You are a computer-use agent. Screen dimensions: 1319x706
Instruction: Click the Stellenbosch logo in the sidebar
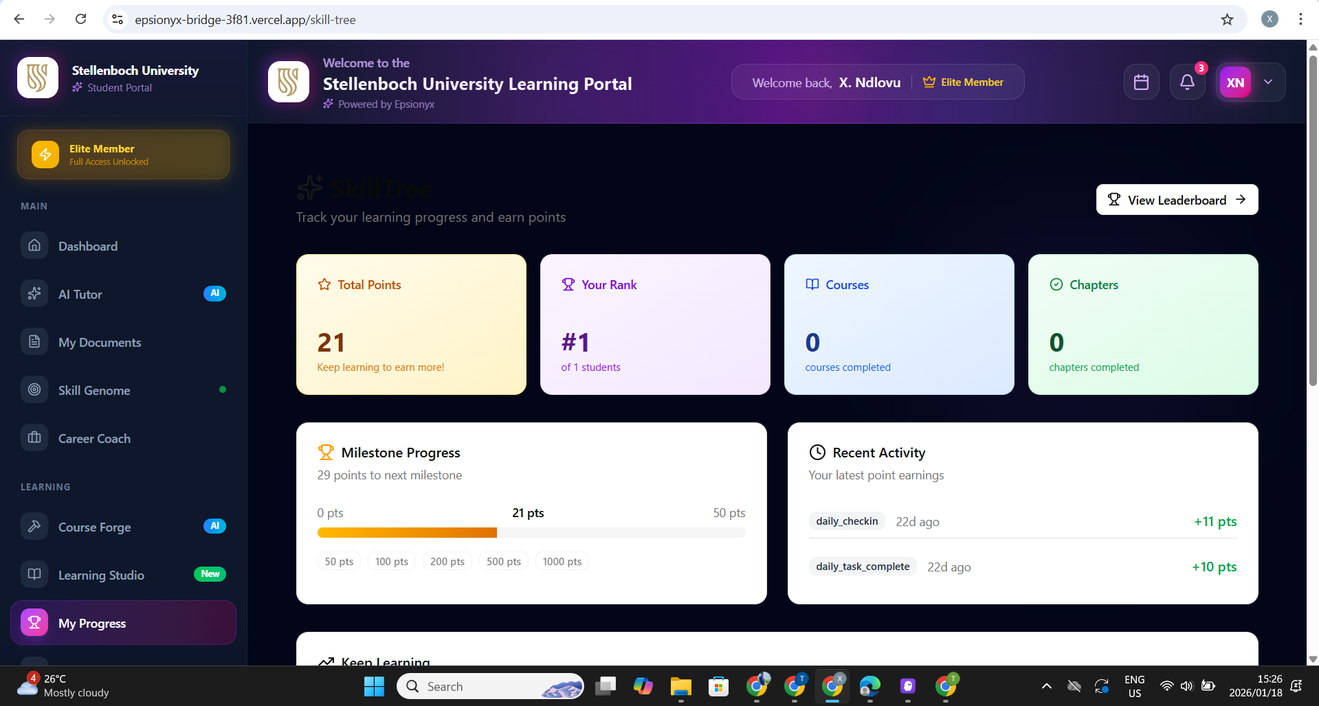click(x=38, y=78)
